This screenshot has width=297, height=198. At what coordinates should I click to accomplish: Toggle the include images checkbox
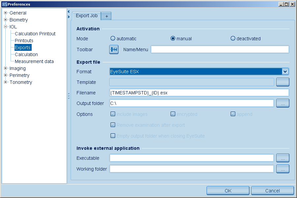(x=113, y=114)
